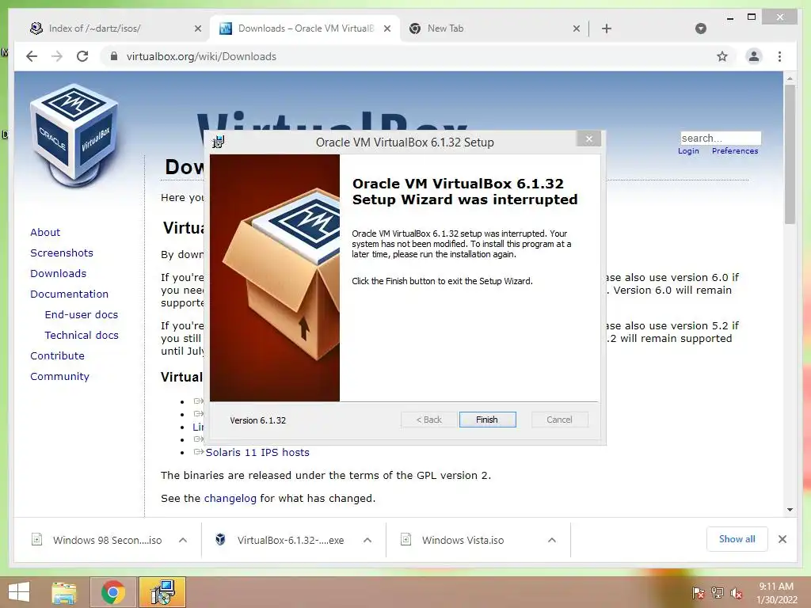The height and width of the screenshot is (608, 811).
Task: Click the padlock site info icon
Action: (x=114, y=56)
